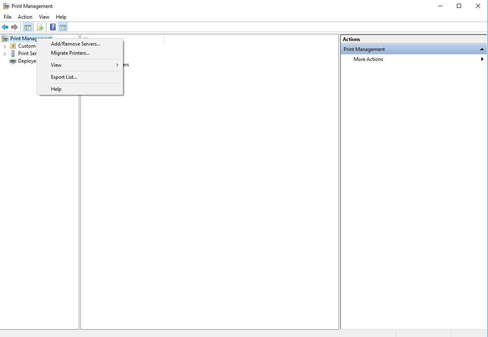Expand the Custom Filters tree node
Viewport: 488px width, 337px height.
[5, 46]
